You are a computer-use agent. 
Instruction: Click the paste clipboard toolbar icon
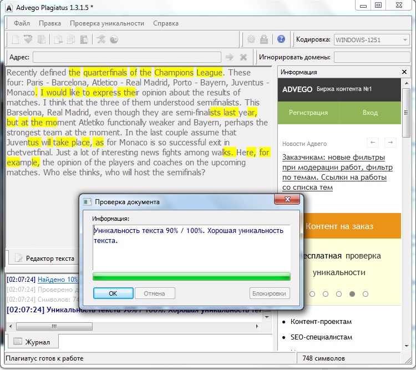click(84, 39)
